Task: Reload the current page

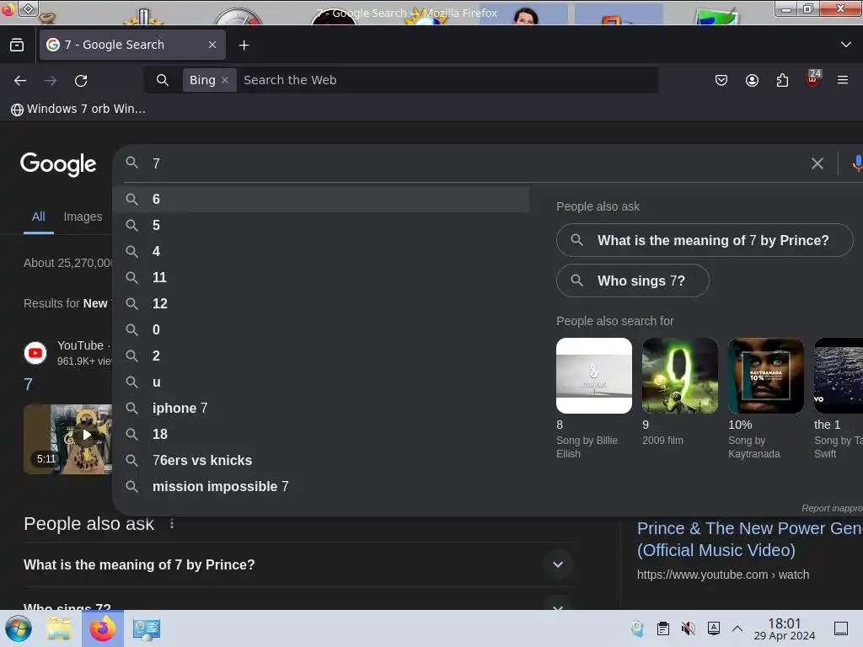Action: coord(81,81)
